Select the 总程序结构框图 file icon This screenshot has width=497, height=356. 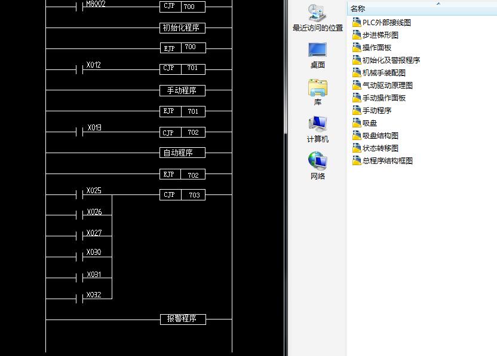click(357, 160)
